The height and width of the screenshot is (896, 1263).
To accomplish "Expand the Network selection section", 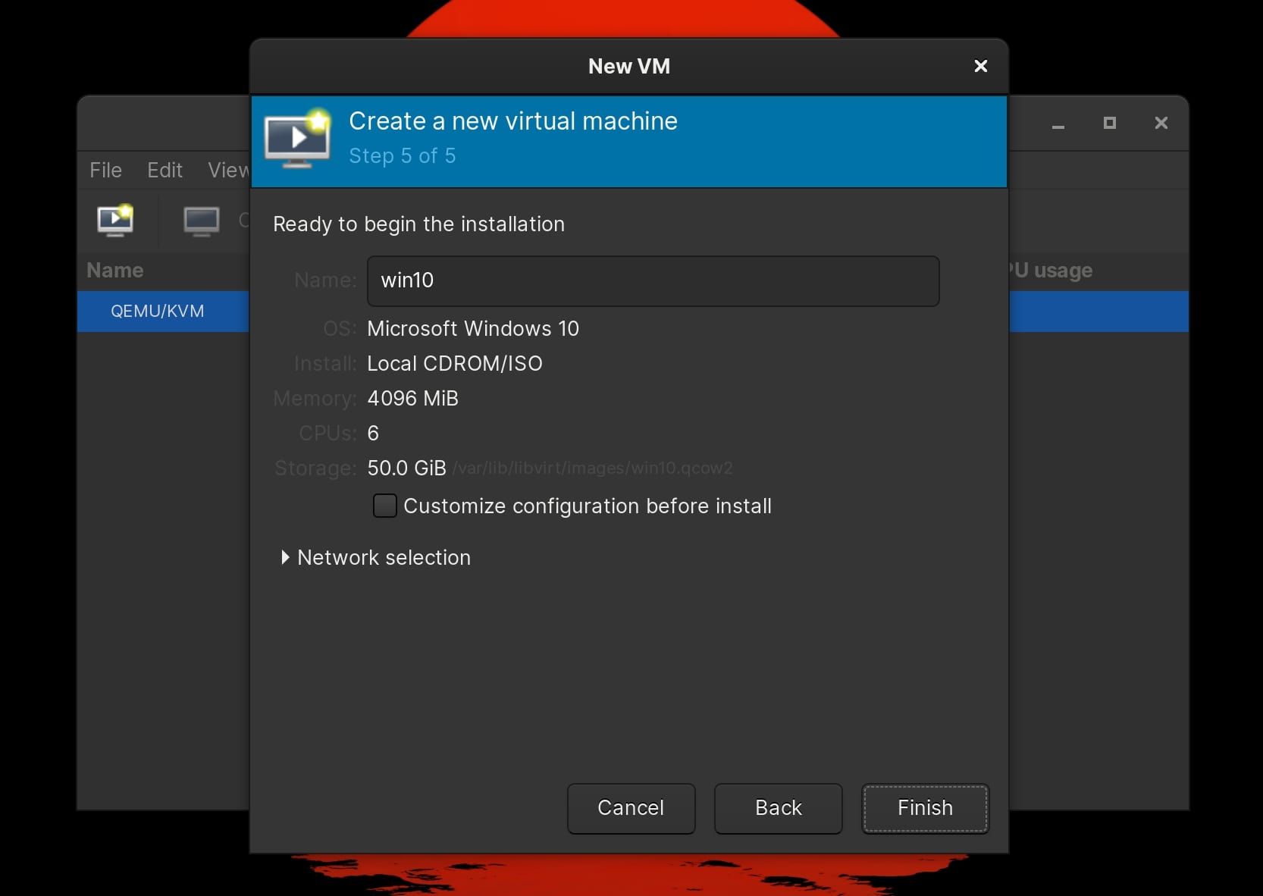I will 375,557.
